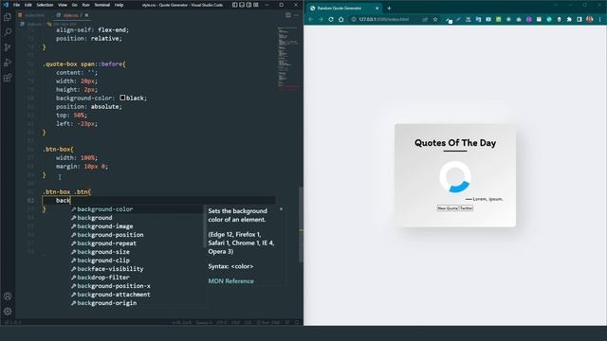Image resolution: width=607 pixels, height=341 pixels.
Task: Open the MDN Reference link
Action: pyautogui.click(x=230, y=281)
